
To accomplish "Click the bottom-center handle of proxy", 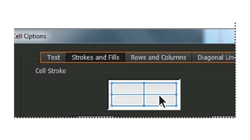I will pos(144,106).
